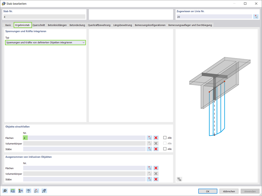Screen dimensions: 262x196
Task: Click Flächen number field in Ausgenommen section
Action: tap(84, 168)
